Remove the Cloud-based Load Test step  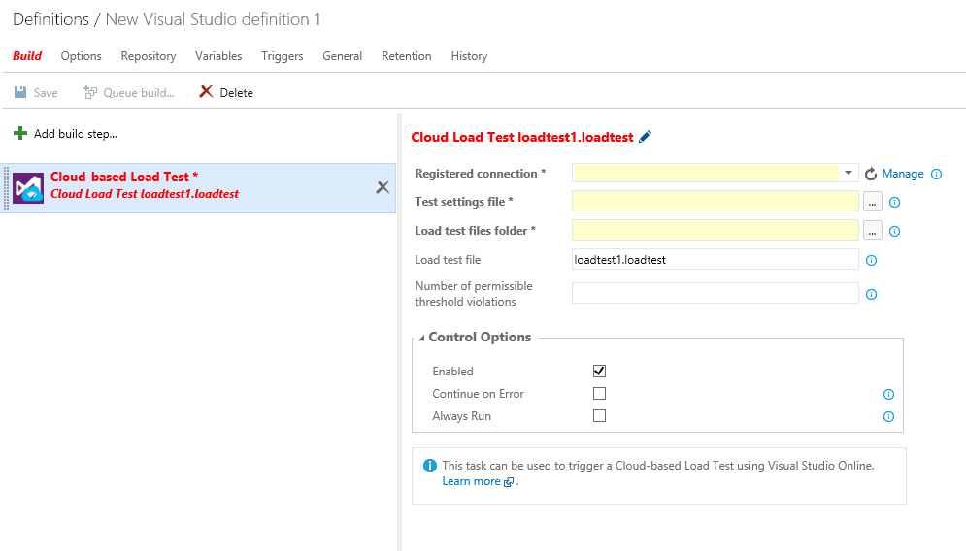pyautogui.click(x=383, y=187)
